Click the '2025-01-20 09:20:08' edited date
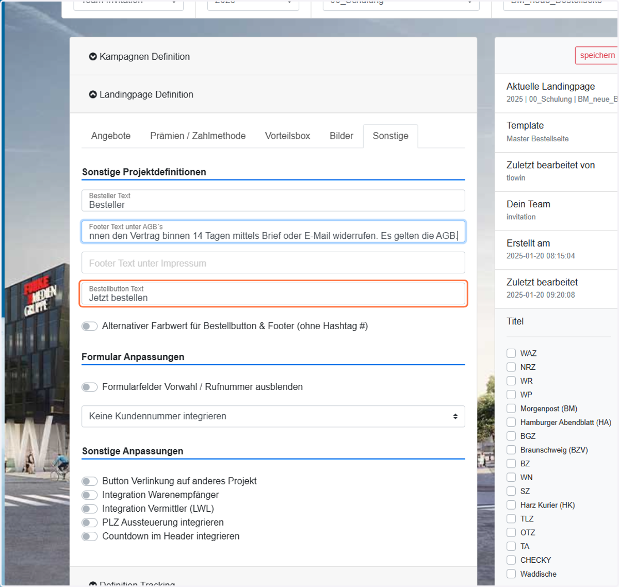Screen dimensions: 619x587 [x=541, y=295]
